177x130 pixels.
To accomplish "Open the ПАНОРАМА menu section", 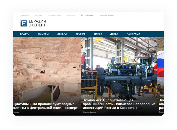I will tap(133, 34).
